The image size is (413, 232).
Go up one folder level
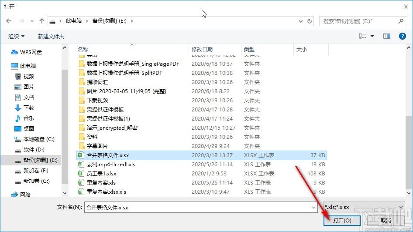tap(41, 21)
